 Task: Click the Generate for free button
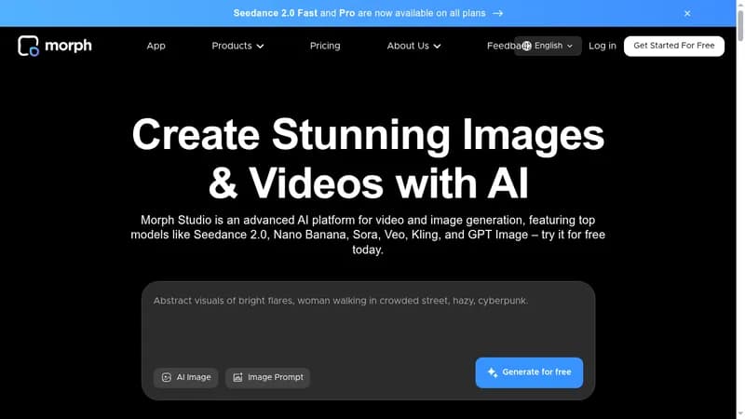pyautogui.click(x=529, y=372)
